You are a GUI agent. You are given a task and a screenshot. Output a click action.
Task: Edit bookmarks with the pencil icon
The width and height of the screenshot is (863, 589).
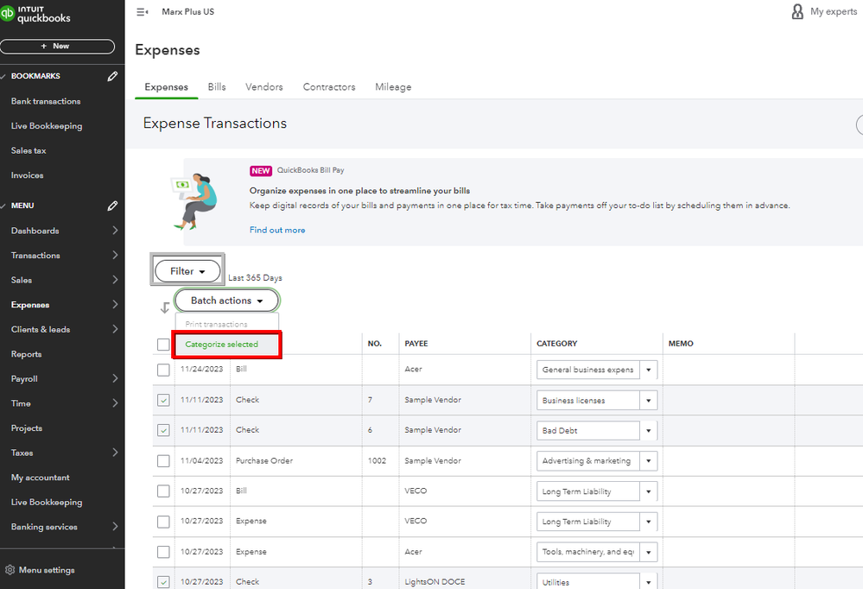pos(112,77)
